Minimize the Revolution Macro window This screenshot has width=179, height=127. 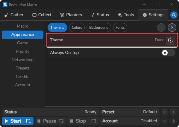point(145,5)
